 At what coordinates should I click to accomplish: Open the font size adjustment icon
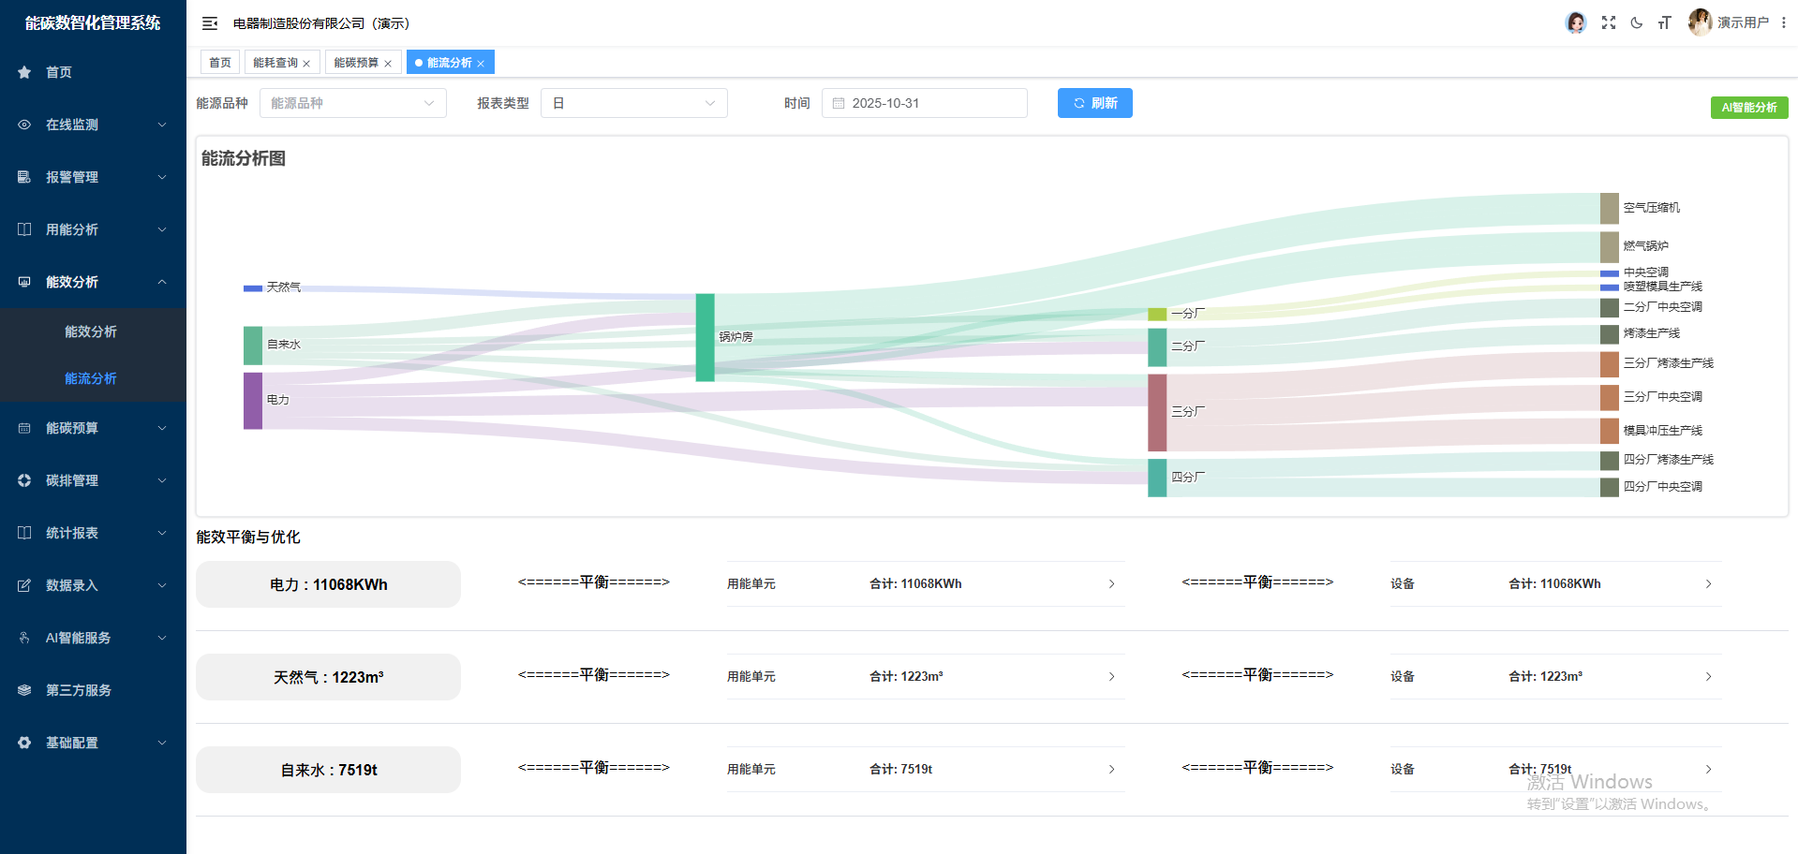(1665, 22)
